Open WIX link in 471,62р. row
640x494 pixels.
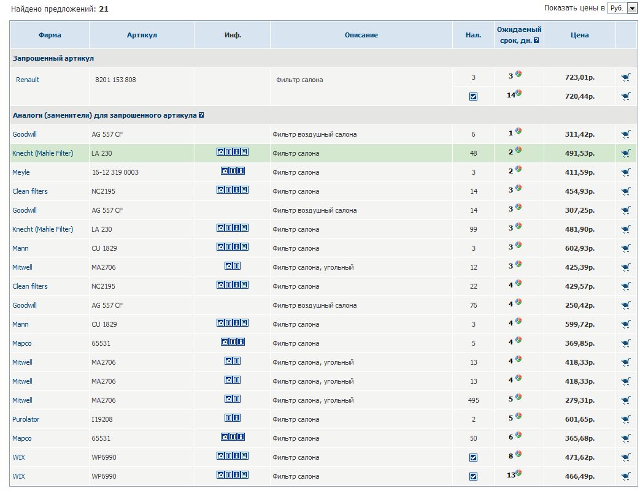coord(18,457)
